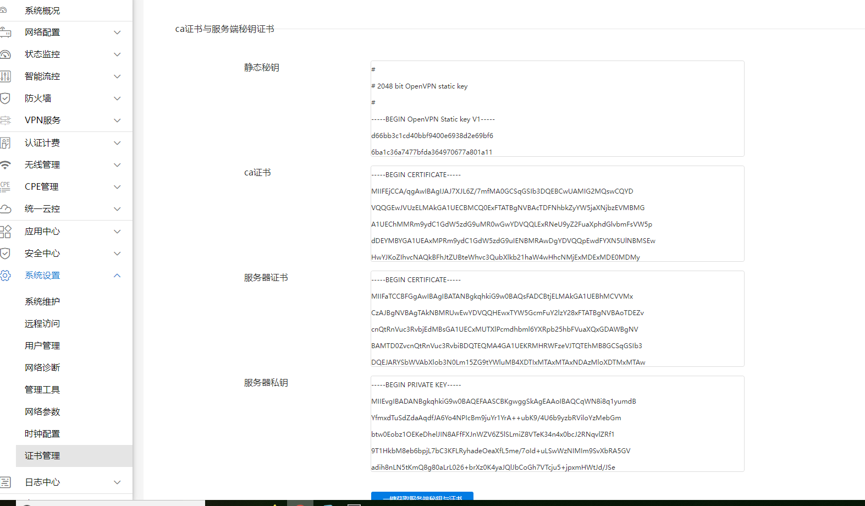This screenshot has width=865, height=506.
Task: Click inside the 静态秘钥 text area
Action: 557,109
